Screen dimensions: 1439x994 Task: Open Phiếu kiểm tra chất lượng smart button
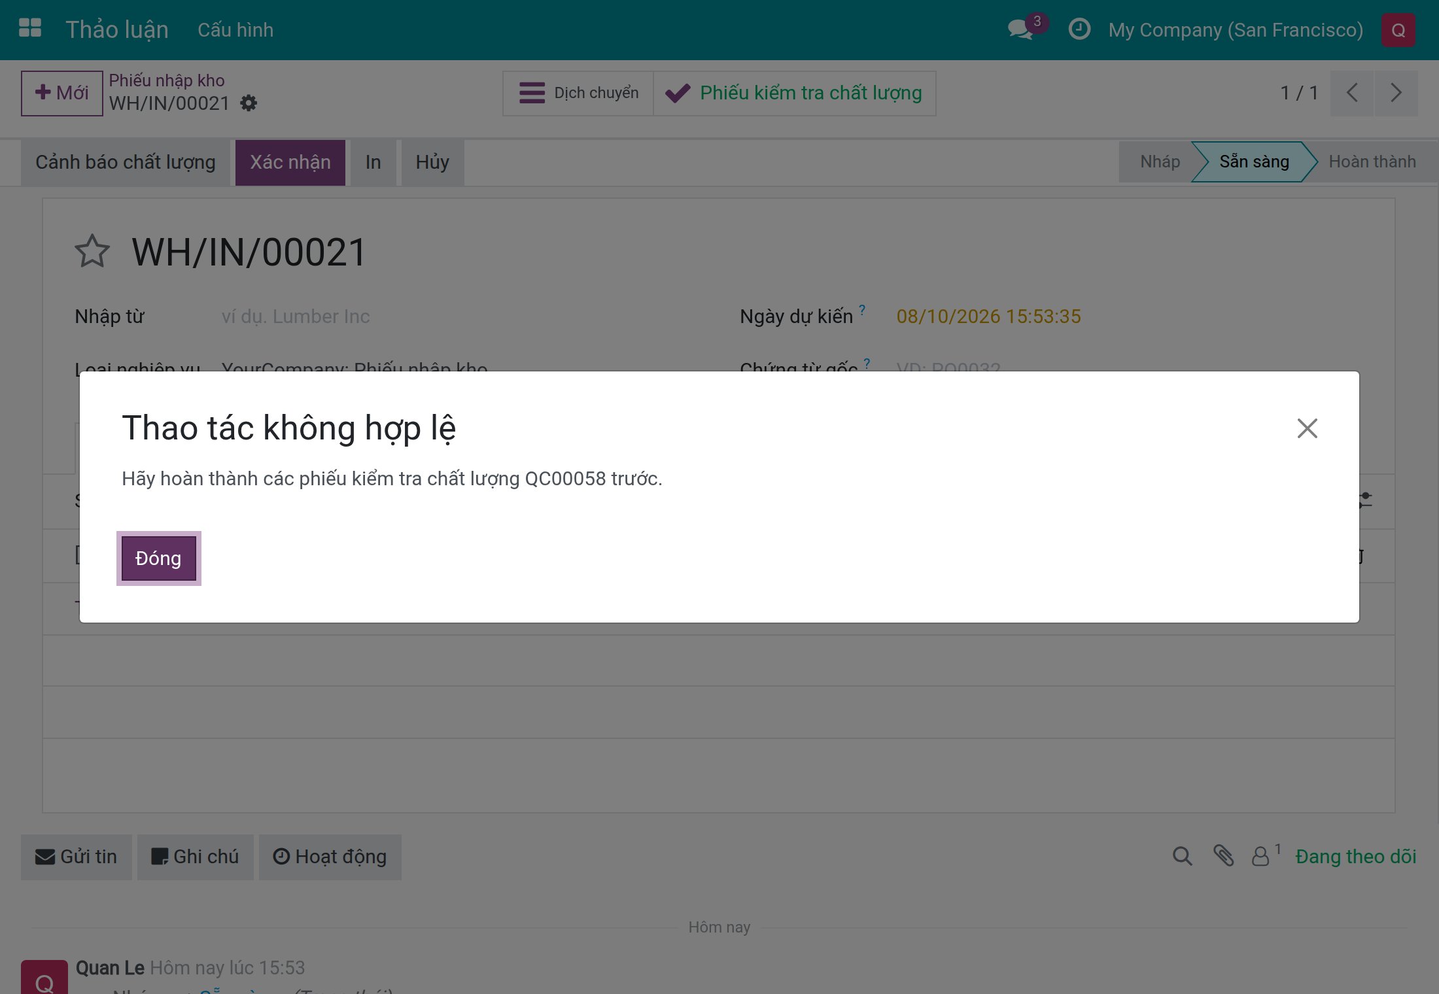(795, 93)
